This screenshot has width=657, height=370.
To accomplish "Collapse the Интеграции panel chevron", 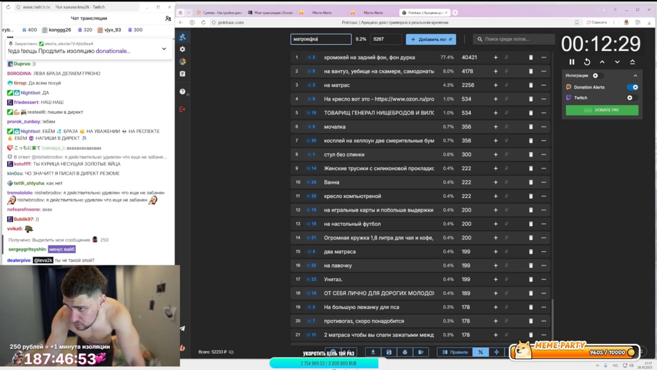I will (x=635, y=76).
